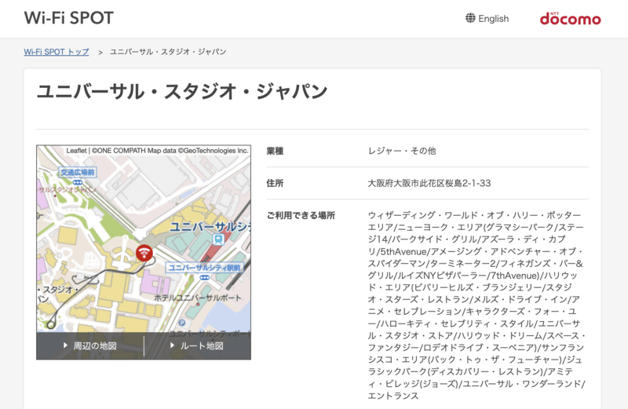This screenshot has width=628, height=409.
Task: Switch language to English
Action: (493, 18)
